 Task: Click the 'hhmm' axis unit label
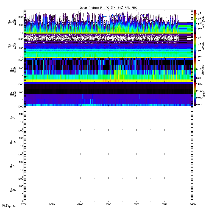5,204
